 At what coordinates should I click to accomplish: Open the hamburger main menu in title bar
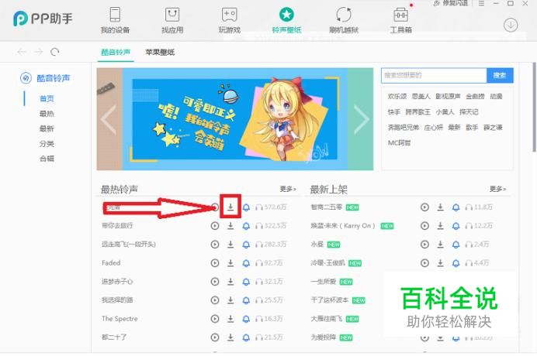[x=481, y=3]
